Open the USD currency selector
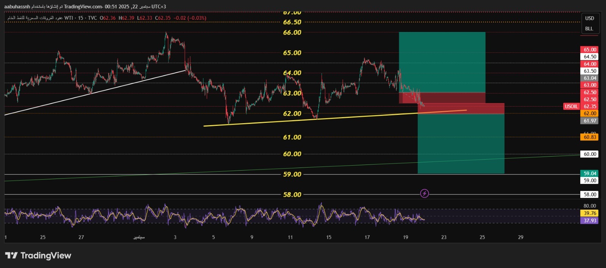This screenshot has width=606, height=268. 589,18
